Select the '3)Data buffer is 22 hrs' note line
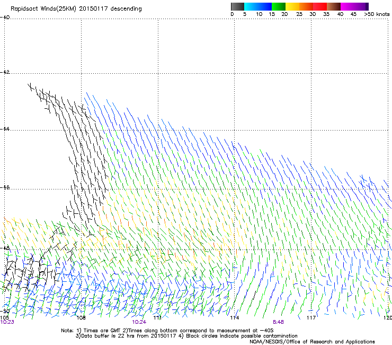This screenshot has height=345, width=392. pyautogui.click(x=186, y=336)
